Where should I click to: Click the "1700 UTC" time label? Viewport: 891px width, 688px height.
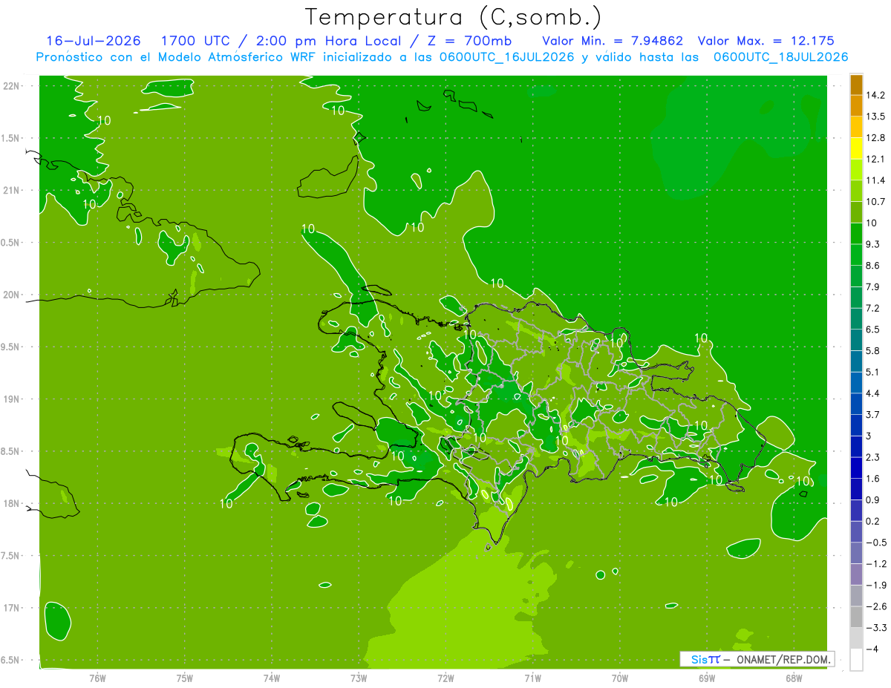(195, 41)
